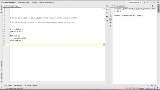Open Search Everywhere magnifier
This screenshot has width=160, height=90.
tap(158, 2)
